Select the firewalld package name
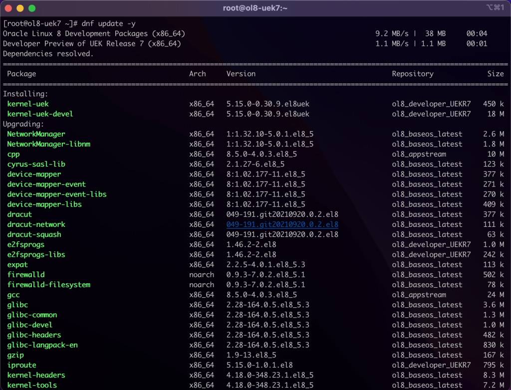The height and width of the screenshot is (390, 511). 25,274
